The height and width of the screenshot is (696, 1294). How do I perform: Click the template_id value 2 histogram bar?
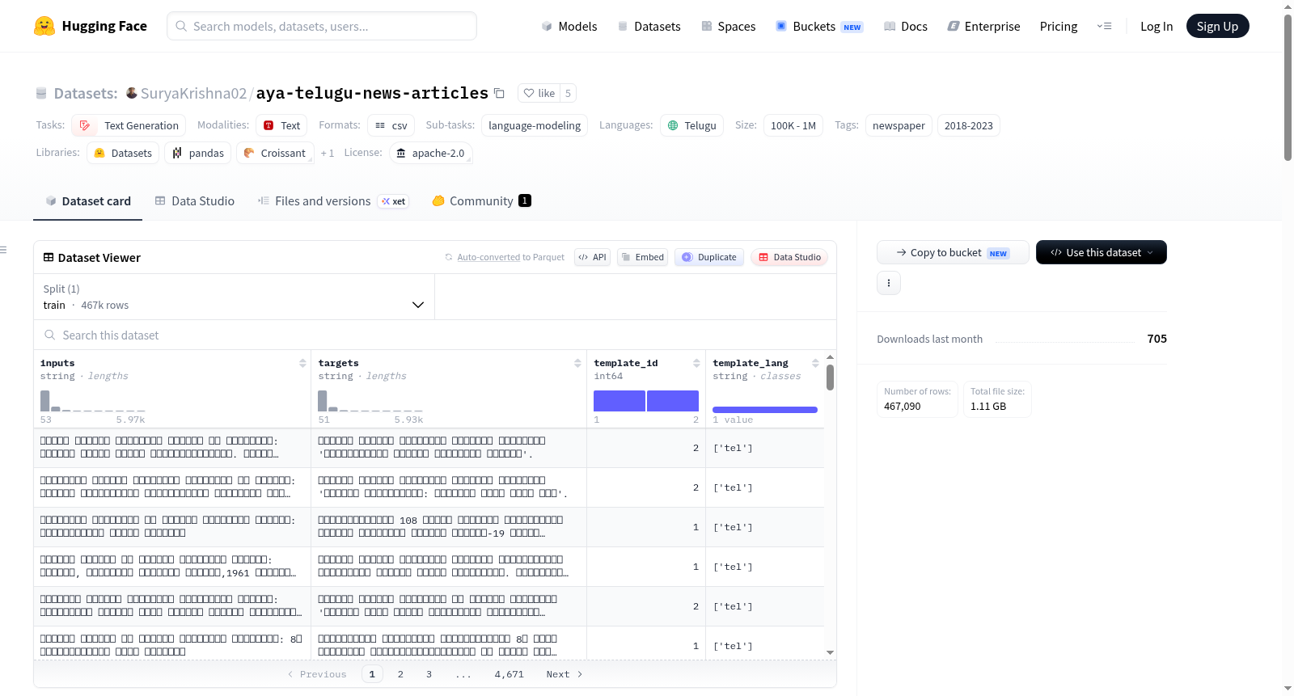pyautogui.click(x=673, y=401)
